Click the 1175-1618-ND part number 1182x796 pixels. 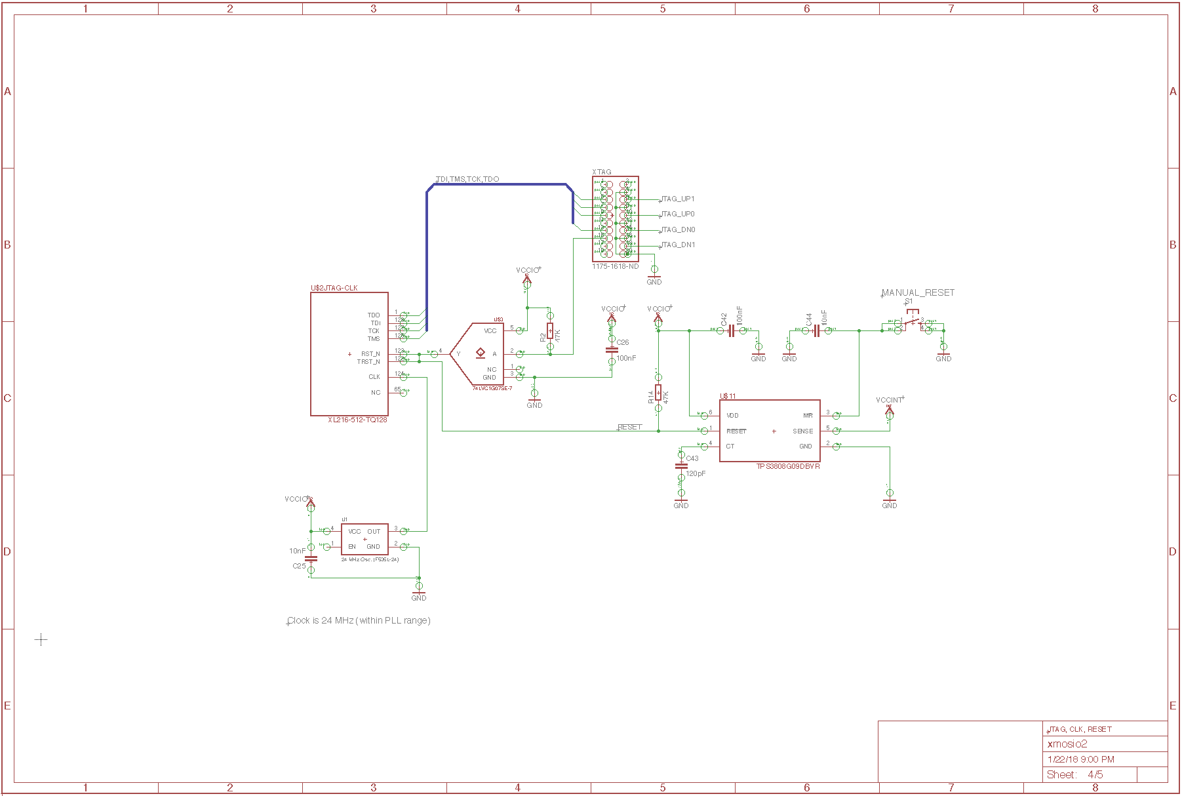(615, 266)
